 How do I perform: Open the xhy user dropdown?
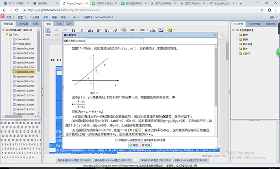tap(76, 17)
